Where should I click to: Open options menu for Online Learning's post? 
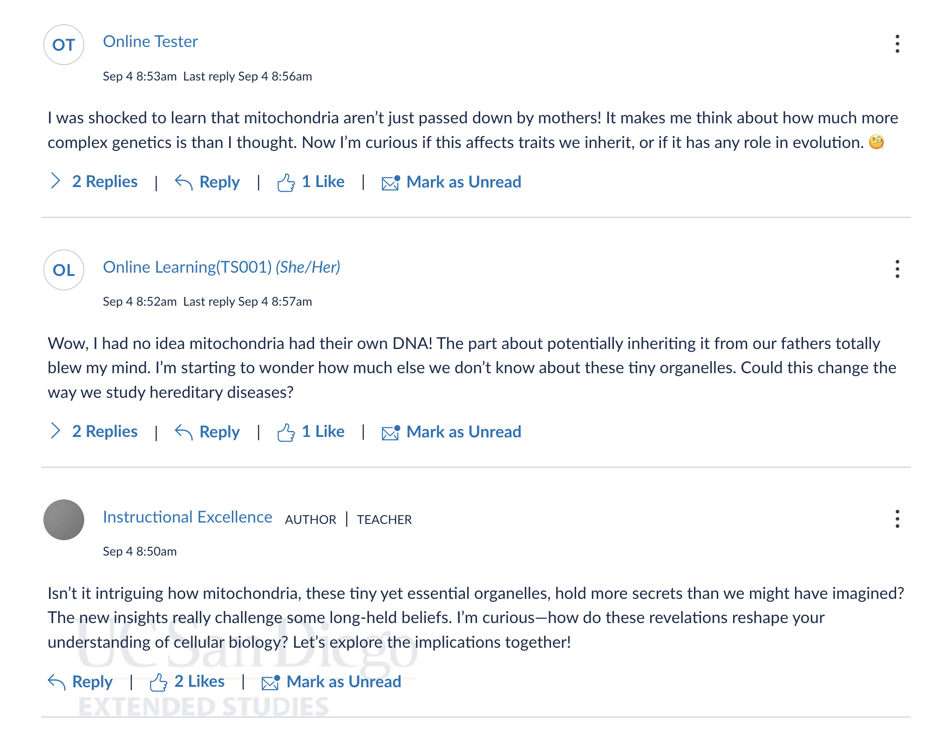click(x=897, y=269)
